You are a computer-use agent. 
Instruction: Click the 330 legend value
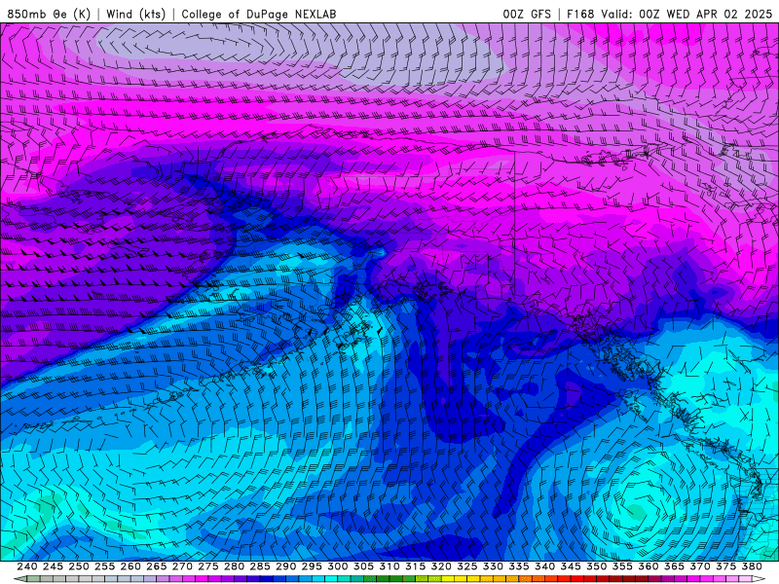(493, 566)
